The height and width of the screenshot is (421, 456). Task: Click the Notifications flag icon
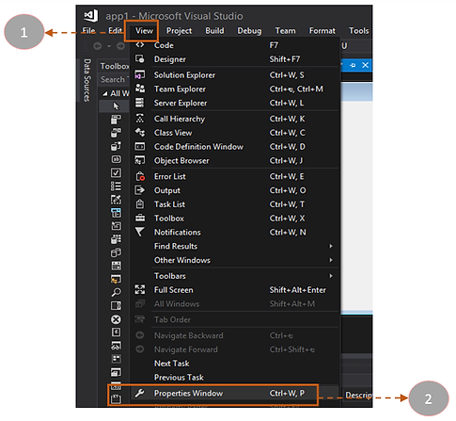click(140, 232)
